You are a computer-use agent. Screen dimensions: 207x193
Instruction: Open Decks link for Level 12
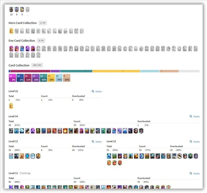(x=194, y=142)
